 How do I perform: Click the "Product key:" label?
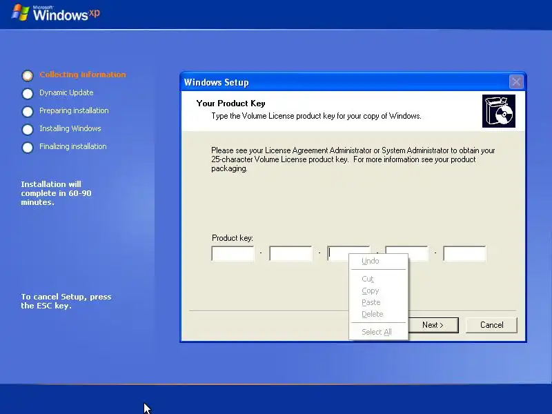[x=233, y=238]
